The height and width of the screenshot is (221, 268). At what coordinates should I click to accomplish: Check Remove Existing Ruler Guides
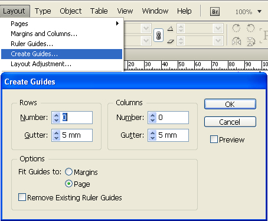pos(22,197)
